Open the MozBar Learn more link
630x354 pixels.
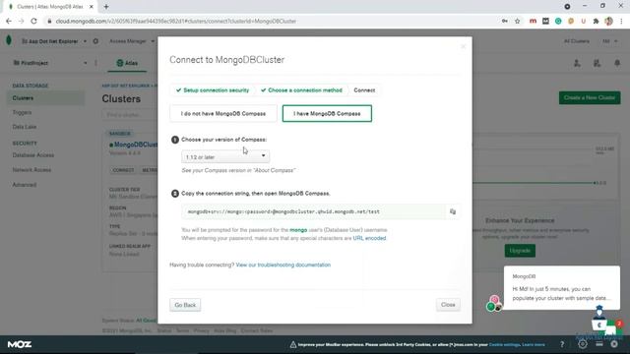point(534,345)
